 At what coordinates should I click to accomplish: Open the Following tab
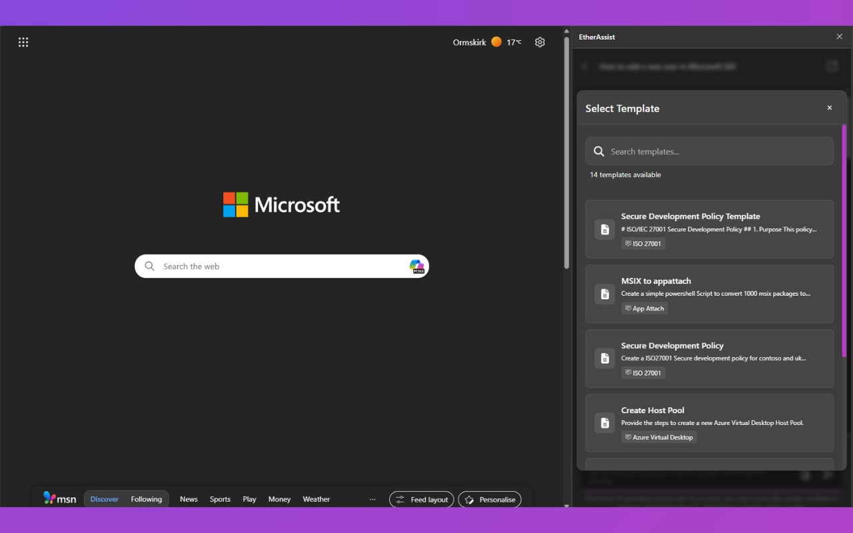(147, 499)
